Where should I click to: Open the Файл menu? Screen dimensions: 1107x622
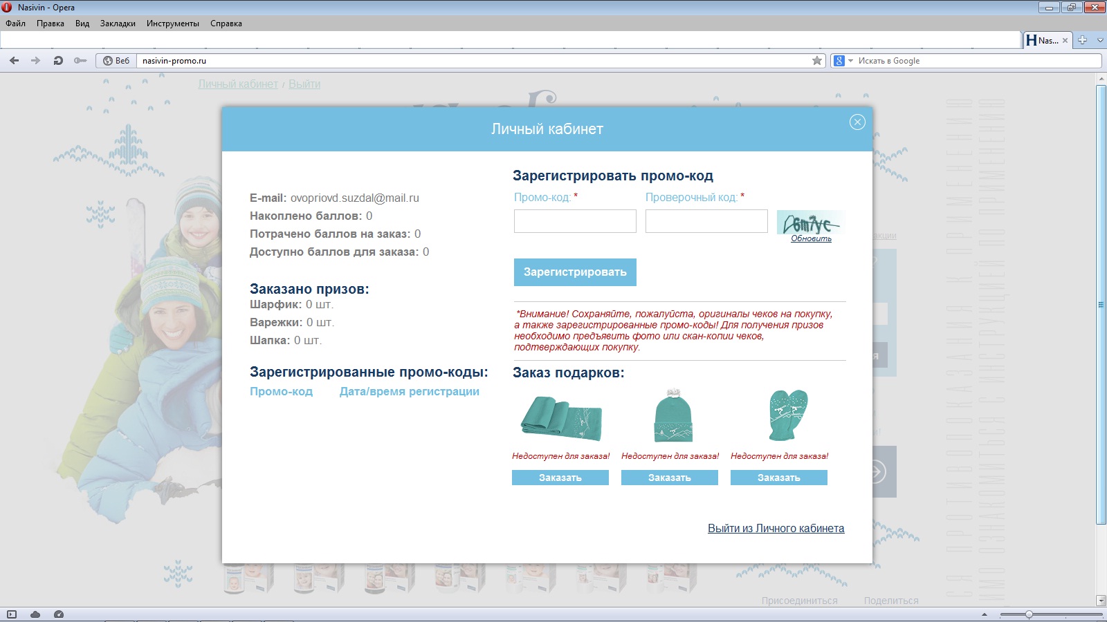coord(15,23)
